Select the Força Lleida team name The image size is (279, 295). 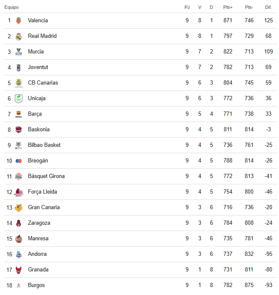43,192
